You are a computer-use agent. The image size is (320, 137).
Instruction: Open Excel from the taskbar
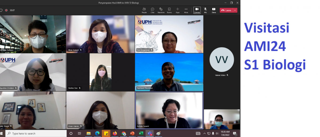(141, 133)
